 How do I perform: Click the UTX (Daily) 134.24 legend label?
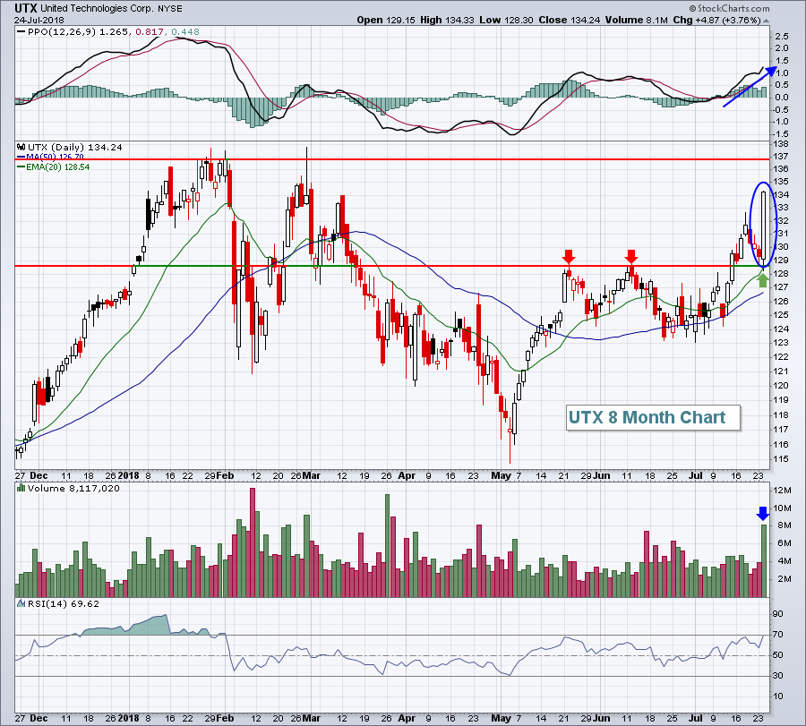coord(75,148)
